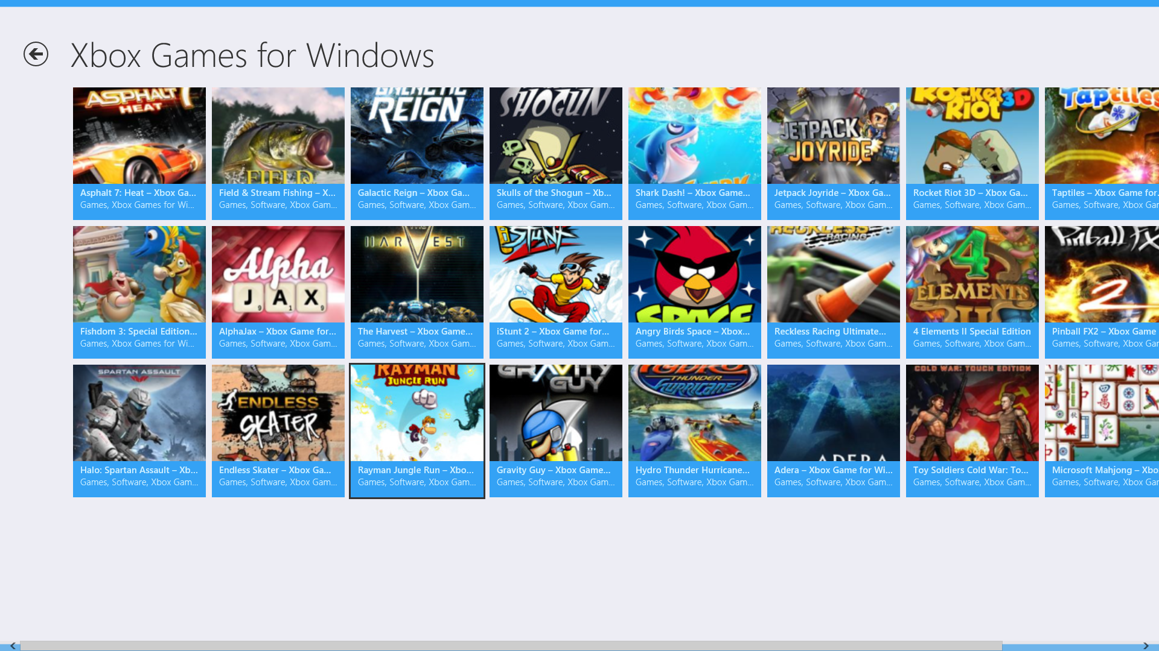1159x651 pixels.
Task: Click the Shark Dash! game image
Action: 694,136
